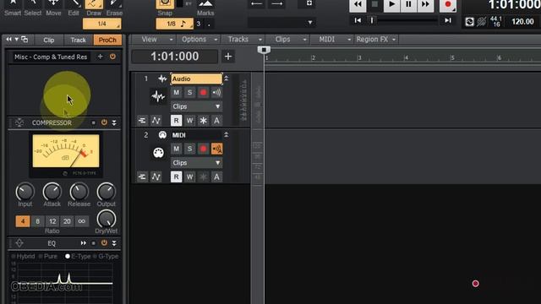541x304 pixels.
Task: Select the Draw tool
Action: click(x=94, y=8)
